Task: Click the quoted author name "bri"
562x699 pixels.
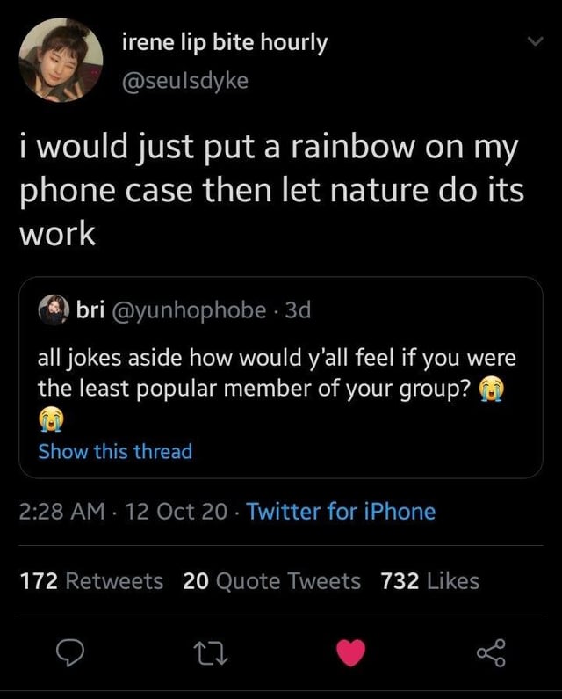Action: (x=92, y=309)
